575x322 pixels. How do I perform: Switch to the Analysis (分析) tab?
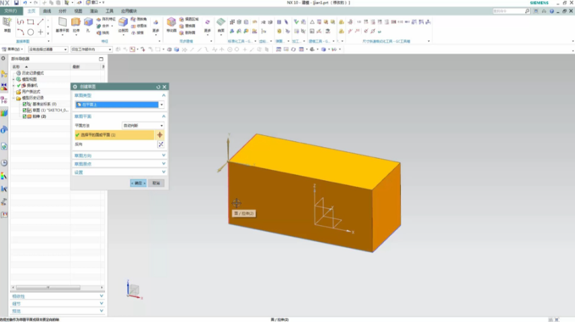click(x=63, y=11)
